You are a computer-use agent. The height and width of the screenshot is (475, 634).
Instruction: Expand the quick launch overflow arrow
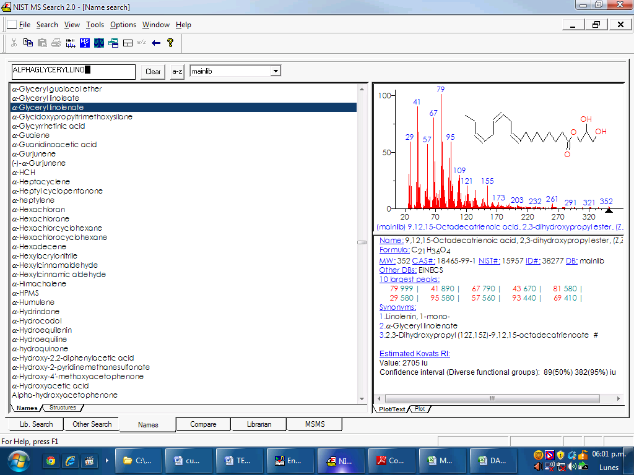[x=106, y=460]
